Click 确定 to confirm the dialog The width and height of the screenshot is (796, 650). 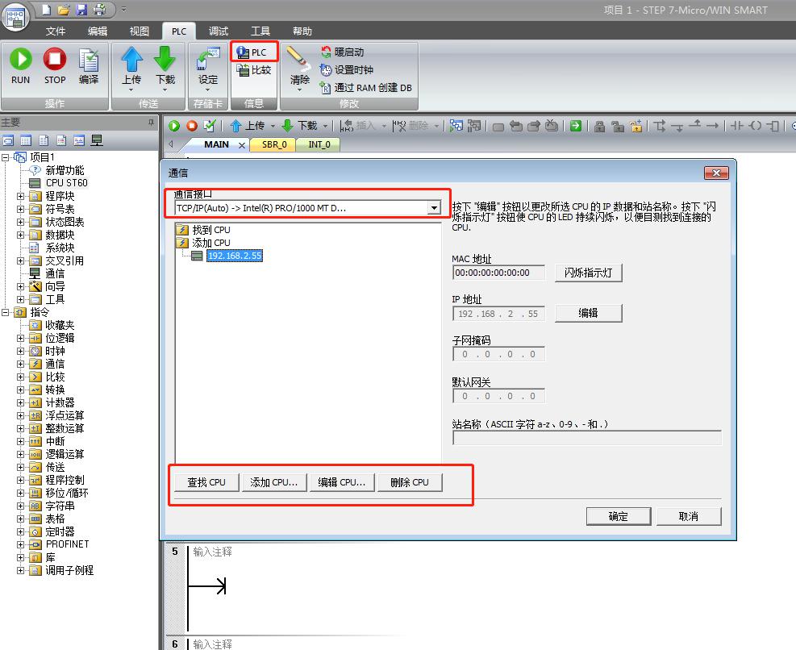[x=618, y=516]
